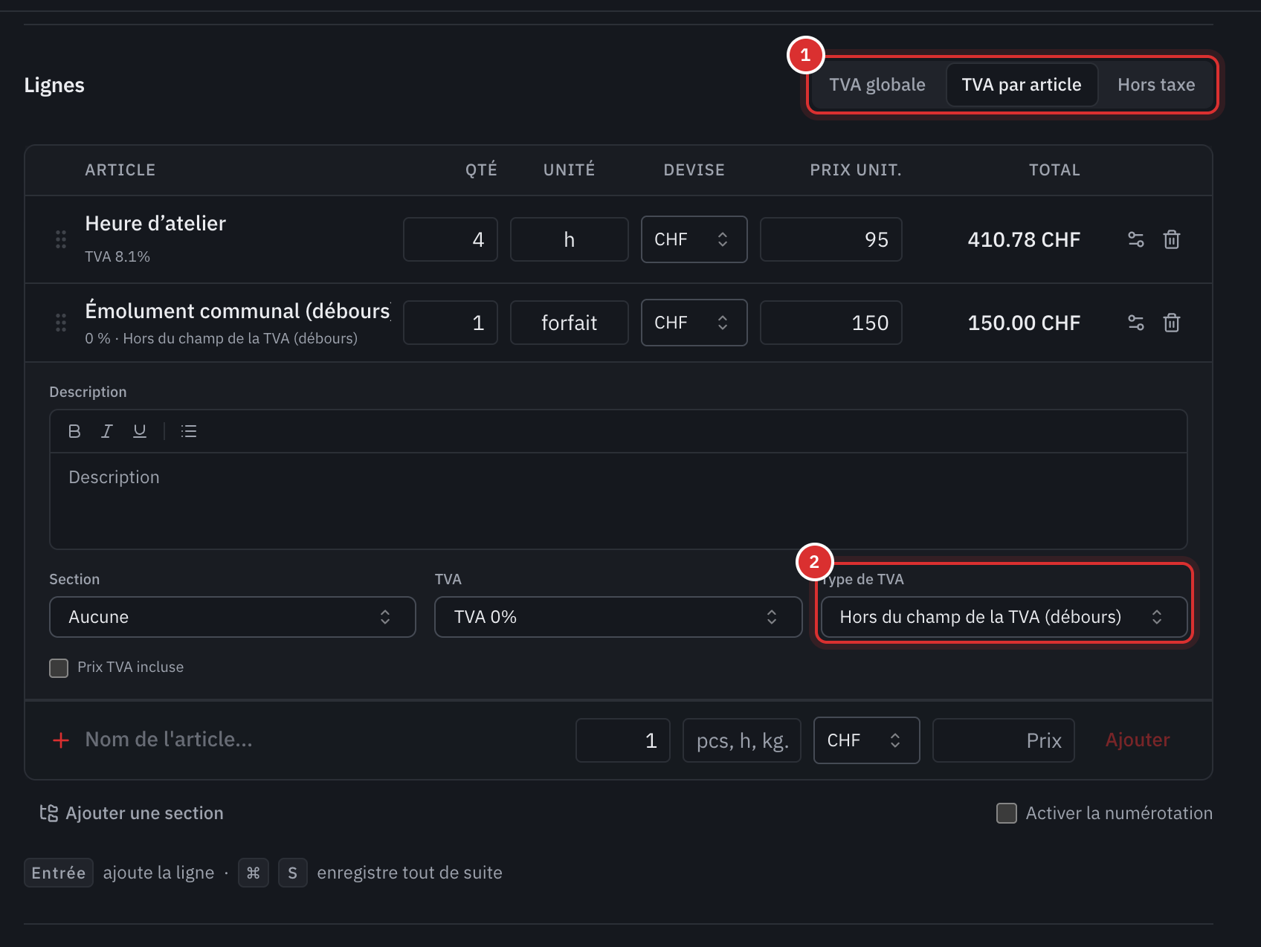This screenshot has width=1261, height=947.
Task: Click the Ajouter une section icon
Action: [x=48, y=813]
